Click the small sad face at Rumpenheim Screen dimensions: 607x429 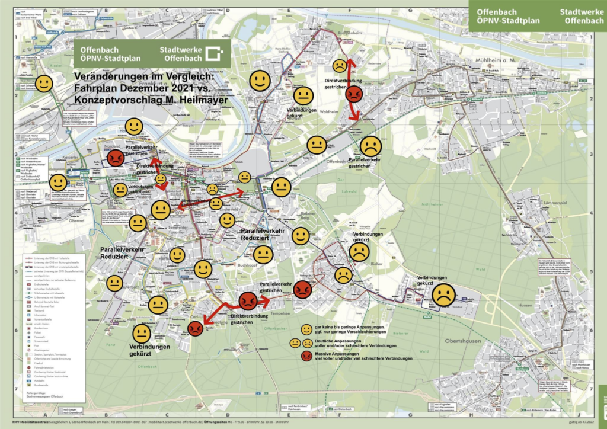click(x=339, y=65)
